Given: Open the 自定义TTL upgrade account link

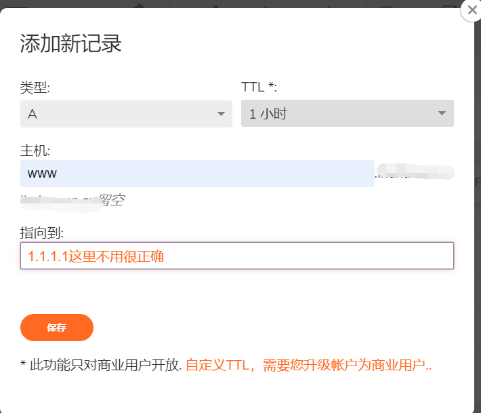Looking at the screenshot, I should [308, 366].
